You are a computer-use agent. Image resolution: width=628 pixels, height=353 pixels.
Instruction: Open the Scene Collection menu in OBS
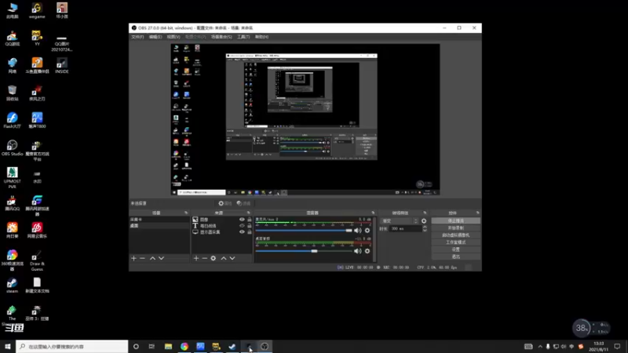tap(221, 37)
